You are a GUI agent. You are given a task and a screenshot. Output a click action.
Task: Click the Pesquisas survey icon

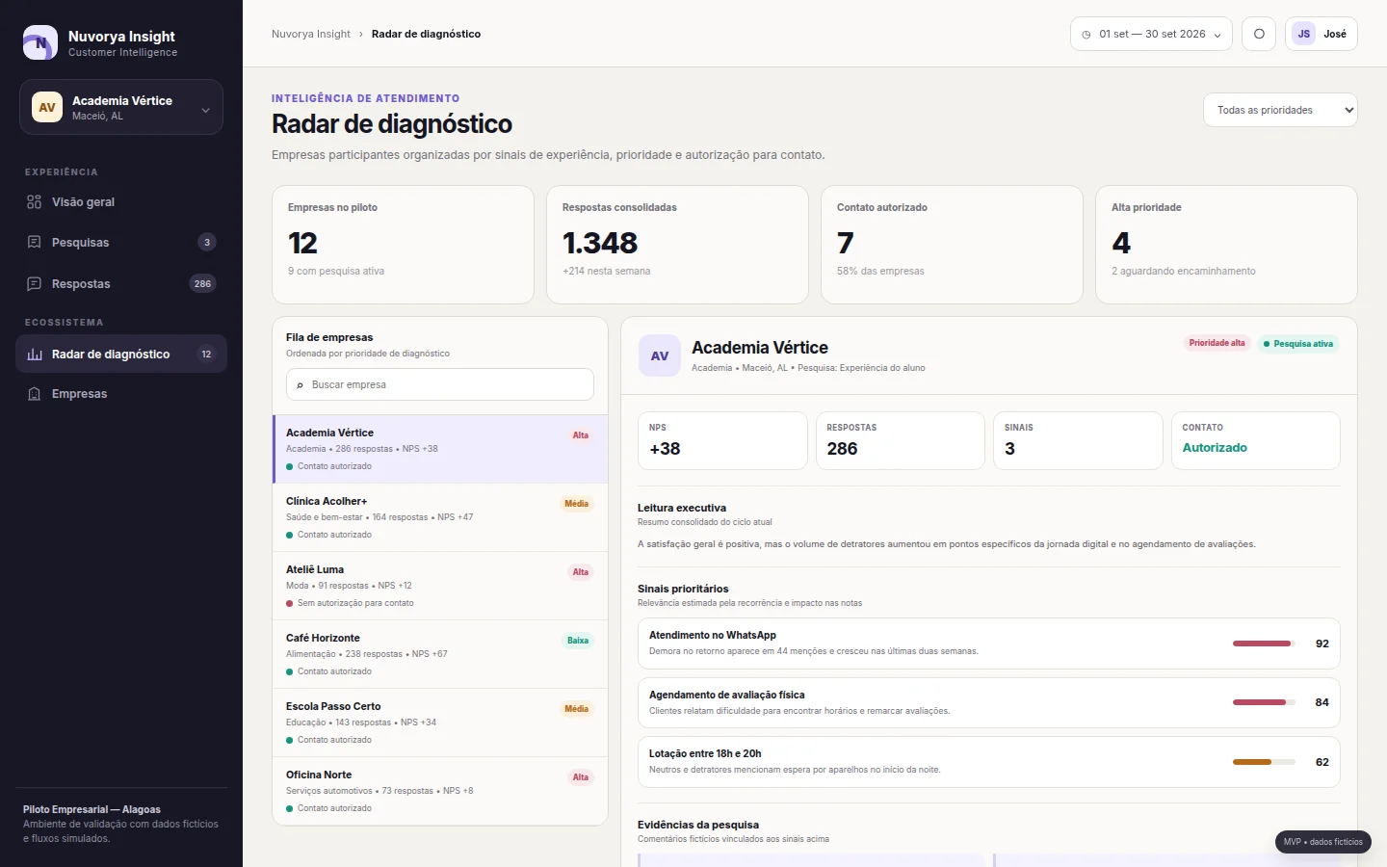(x=35, y=242)
